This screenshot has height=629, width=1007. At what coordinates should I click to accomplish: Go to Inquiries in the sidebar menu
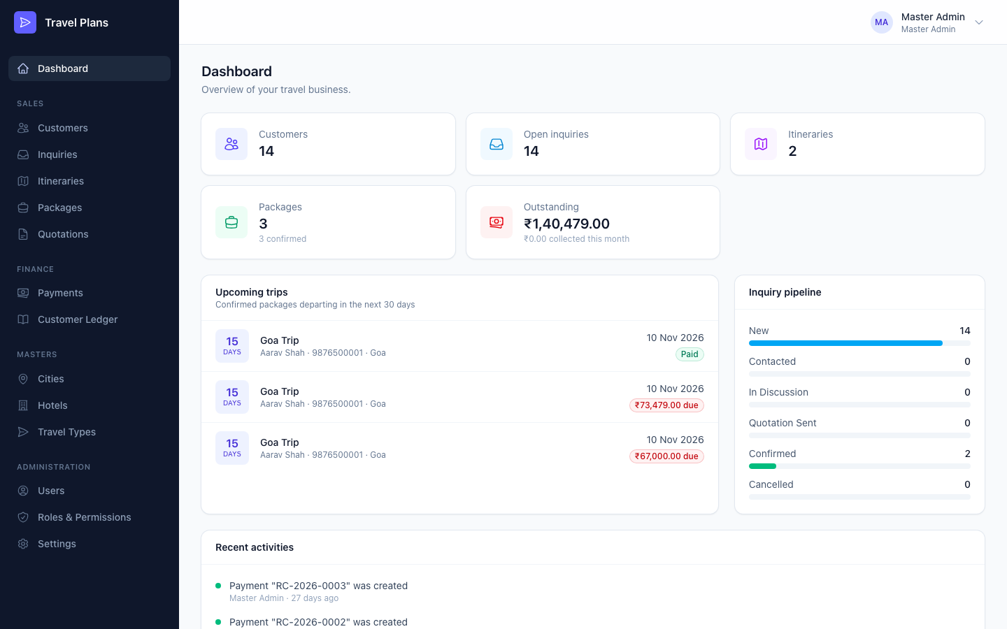pos(90,154)
